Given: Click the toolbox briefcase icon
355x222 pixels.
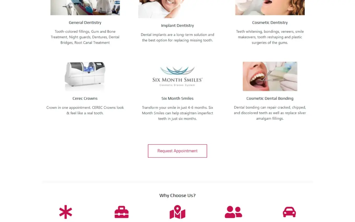Looking at the screenshot, I should (x=122, y=212).
